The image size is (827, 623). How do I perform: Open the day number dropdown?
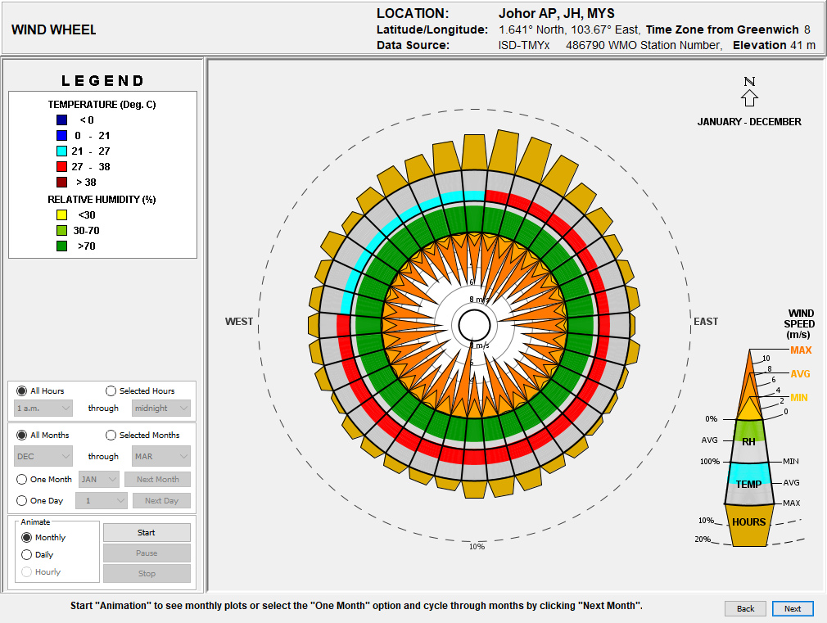(x=102, y=501)
